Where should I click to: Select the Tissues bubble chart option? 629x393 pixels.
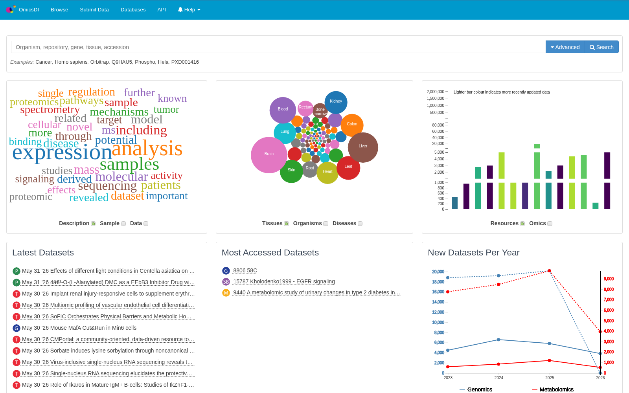tap(287, 224)
